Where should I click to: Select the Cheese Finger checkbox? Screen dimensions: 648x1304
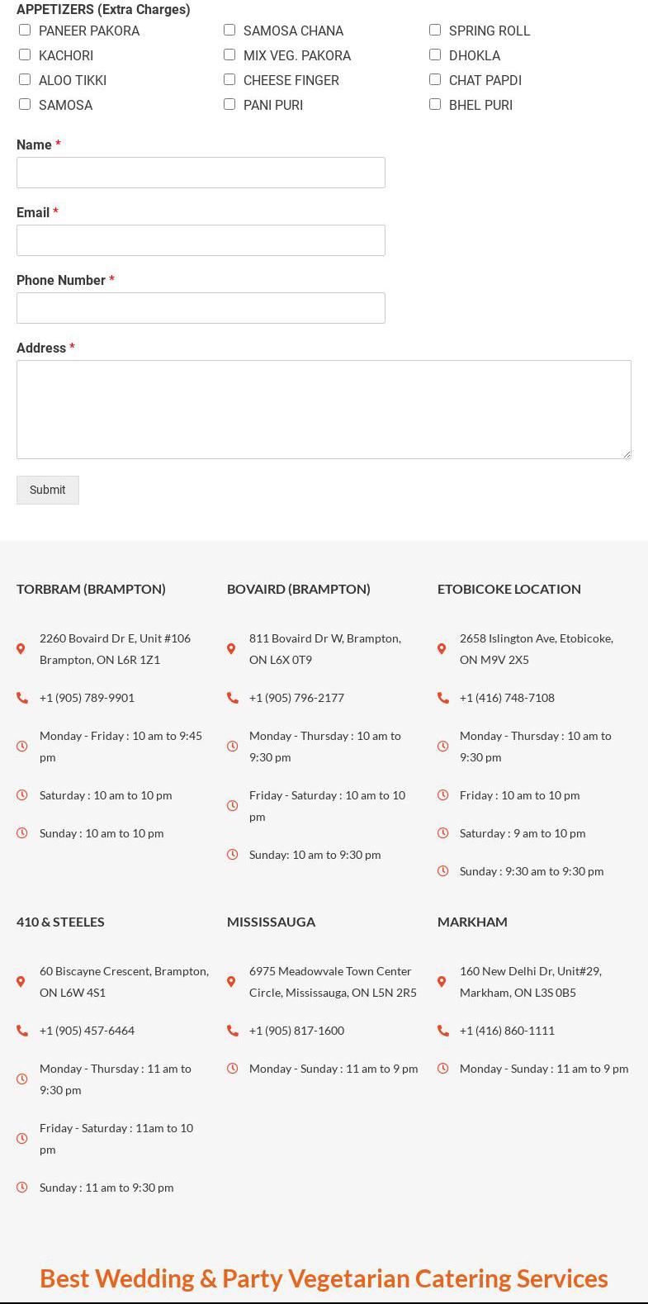(229, 79)
